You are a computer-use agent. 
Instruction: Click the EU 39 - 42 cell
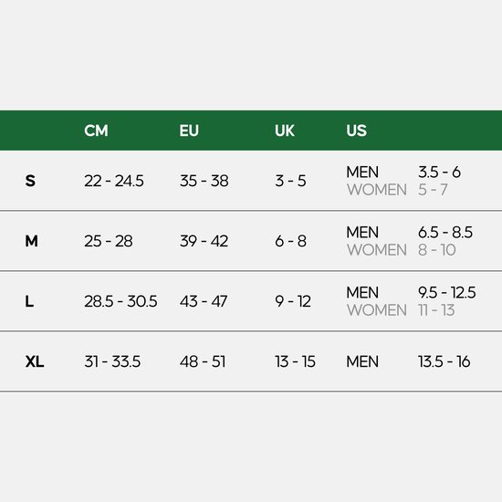click(204, 241)
